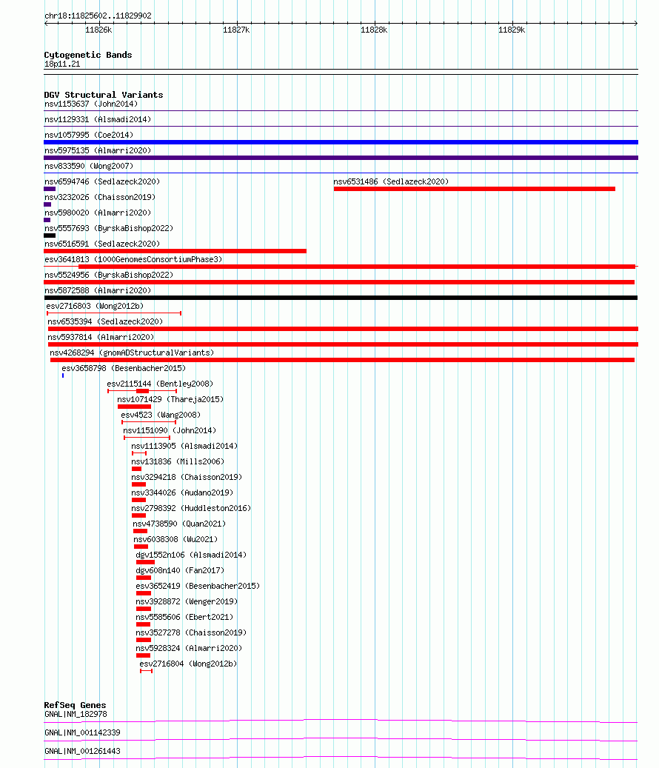The height and width of the screenshot is (768, 659).
Task: Open the nsv6531486 (Sedlazeck2020) label
Action: tap(391, 181)
